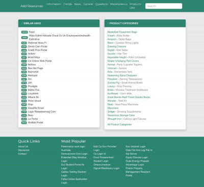Screen dimensions: 204x187
Task: Select the Ardent list entry
Action: [32, 54]
